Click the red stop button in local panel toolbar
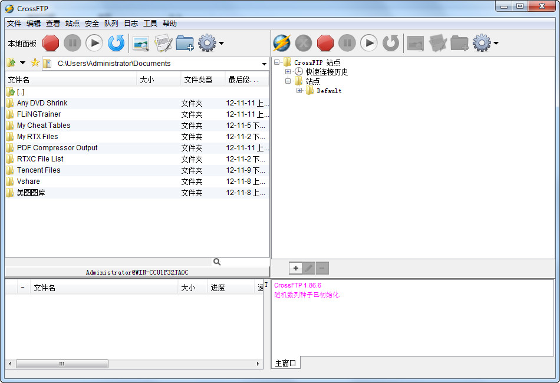The image size is (560, 383). (x=51, y=43)
